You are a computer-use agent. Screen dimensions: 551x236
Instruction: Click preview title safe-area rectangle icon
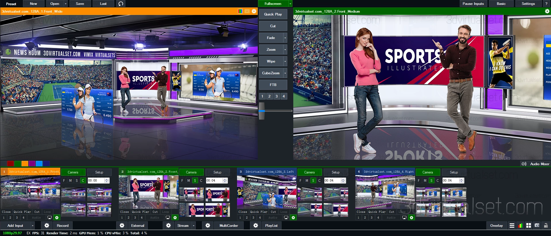[x=247, y=11]
